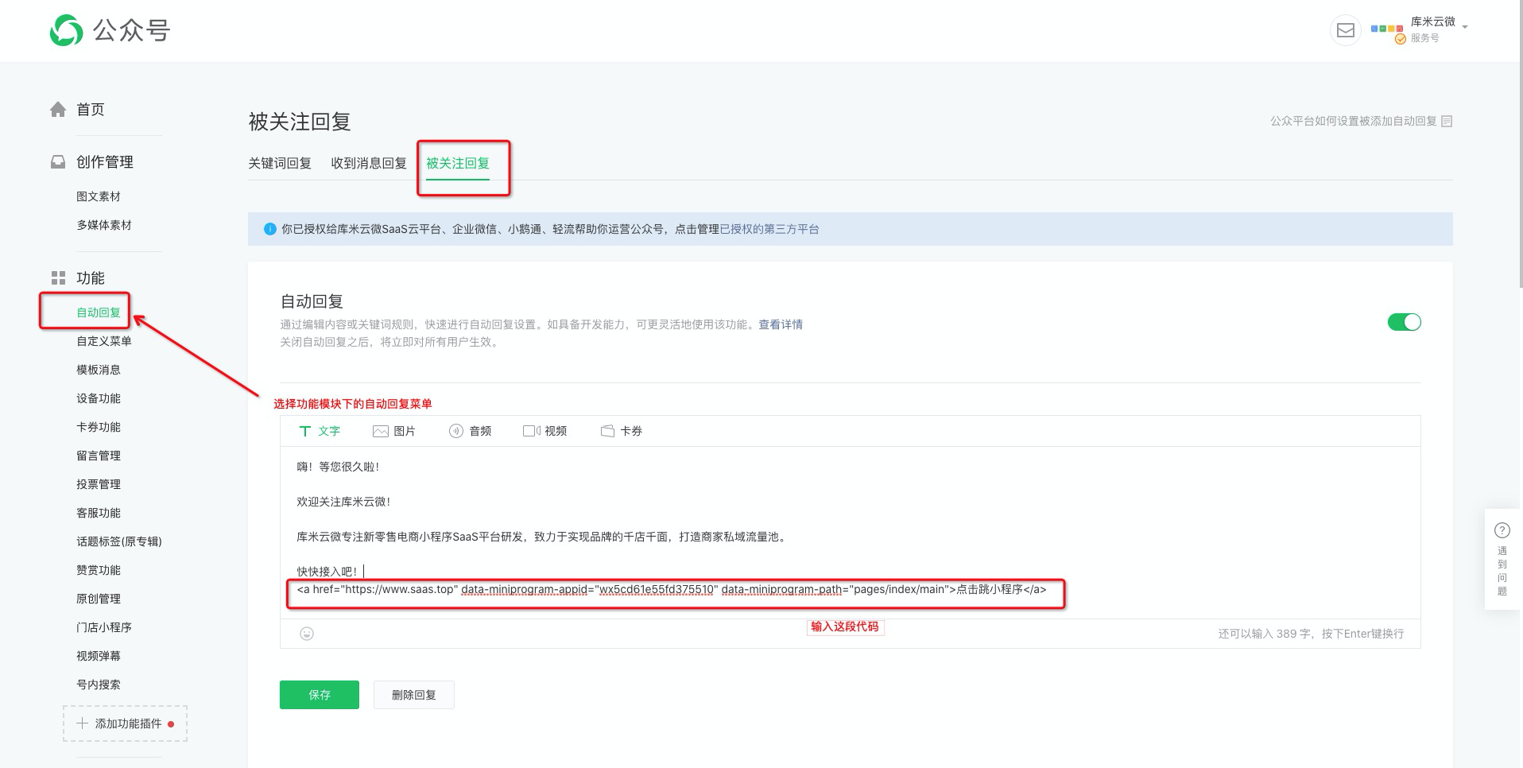Click inside the reply text editor area
This screenshot has width=1523, height=768.
[850, 533]
